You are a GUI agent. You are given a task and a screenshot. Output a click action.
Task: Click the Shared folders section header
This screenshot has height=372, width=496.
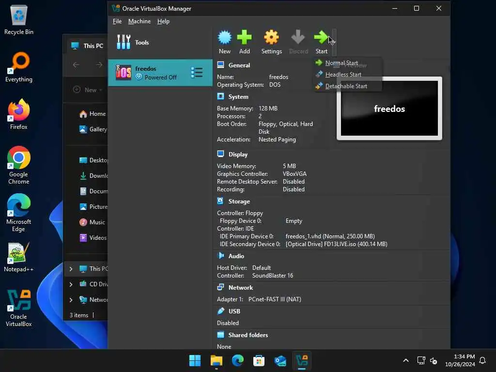tap(248, 335)
